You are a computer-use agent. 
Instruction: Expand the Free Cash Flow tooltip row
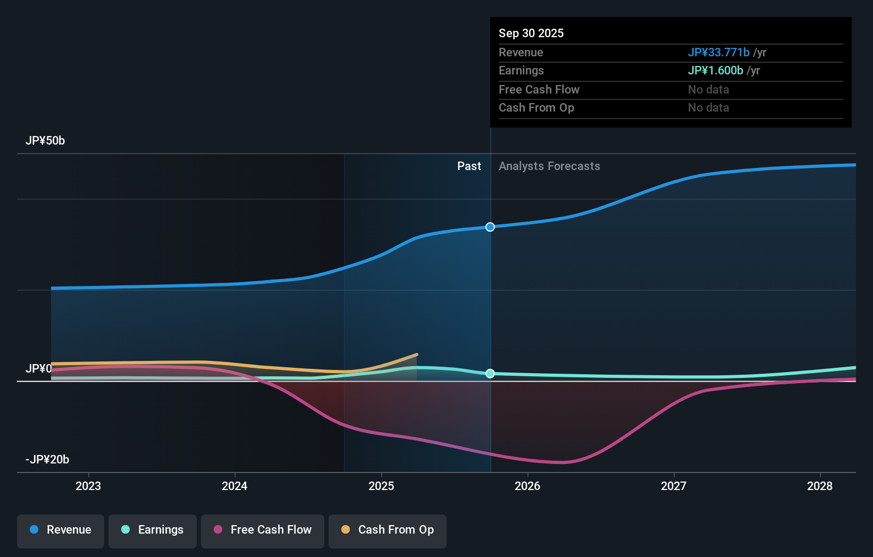539,89
